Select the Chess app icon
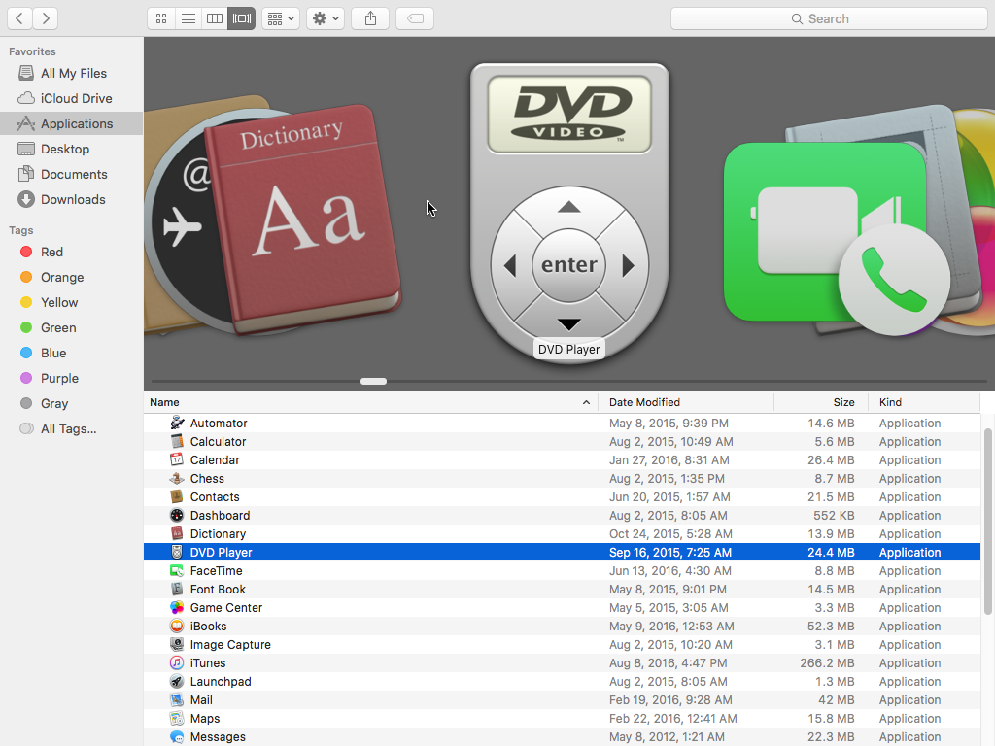This screenshot has height=746, width=995. click(x=177, y=478)
